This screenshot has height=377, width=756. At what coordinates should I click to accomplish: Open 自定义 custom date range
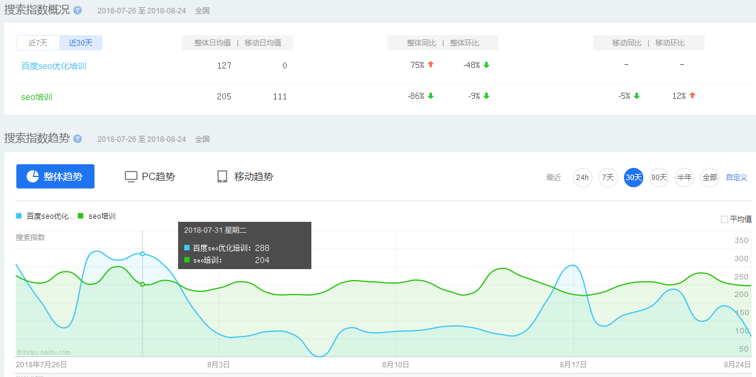coord(737,178)
